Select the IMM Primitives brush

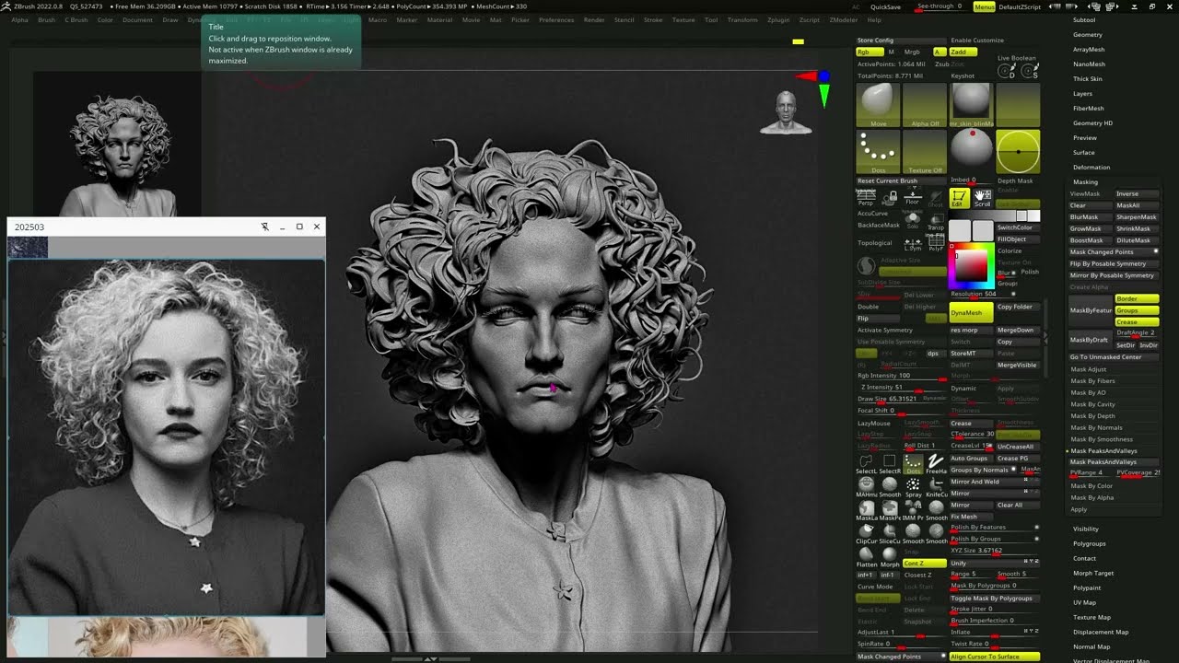[913, 511]
